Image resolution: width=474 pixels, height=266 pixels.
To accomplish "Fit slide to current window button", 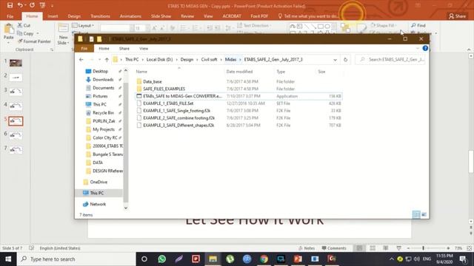I will 469,248.
